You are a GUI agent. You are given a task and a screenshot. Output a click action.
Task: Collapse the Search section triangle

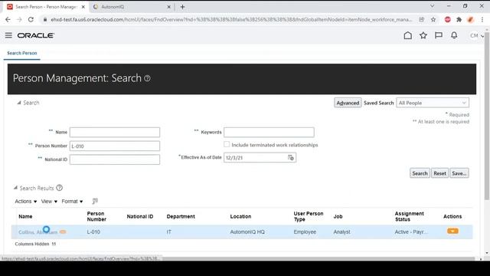(x=18, y=103)
